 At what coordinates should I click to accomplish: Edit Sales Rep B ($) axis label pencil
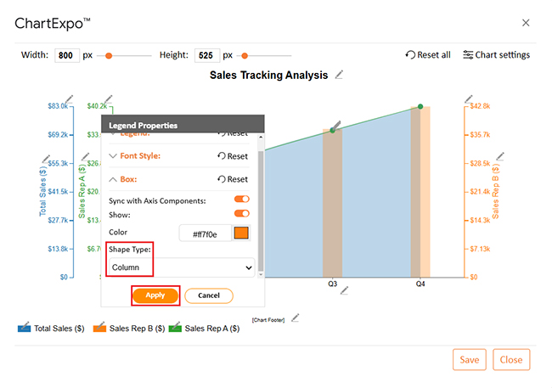tap(500, 156)
